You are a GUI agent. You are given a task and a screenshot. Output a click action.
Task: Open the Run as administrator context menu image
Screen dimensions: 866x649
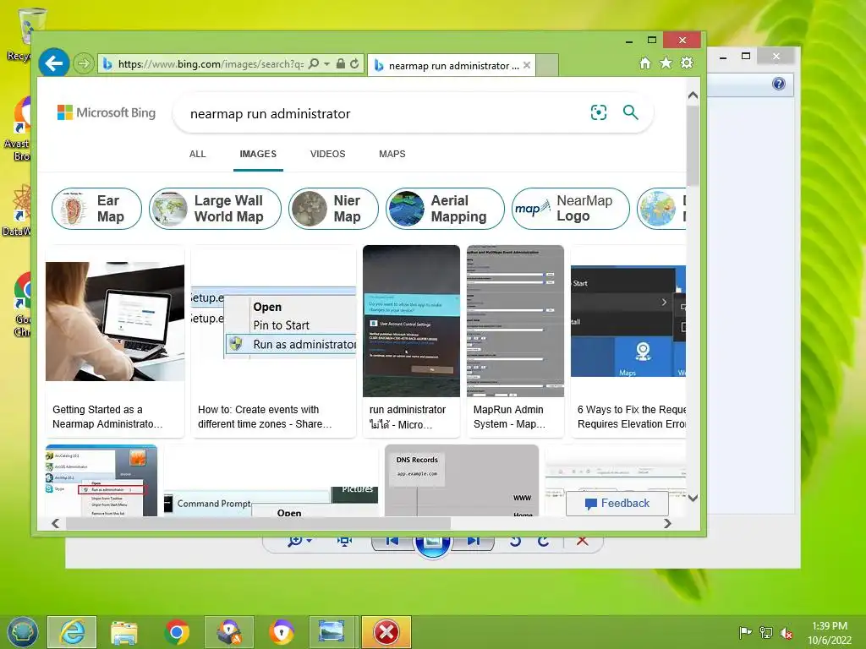click(x=273, y=322)
